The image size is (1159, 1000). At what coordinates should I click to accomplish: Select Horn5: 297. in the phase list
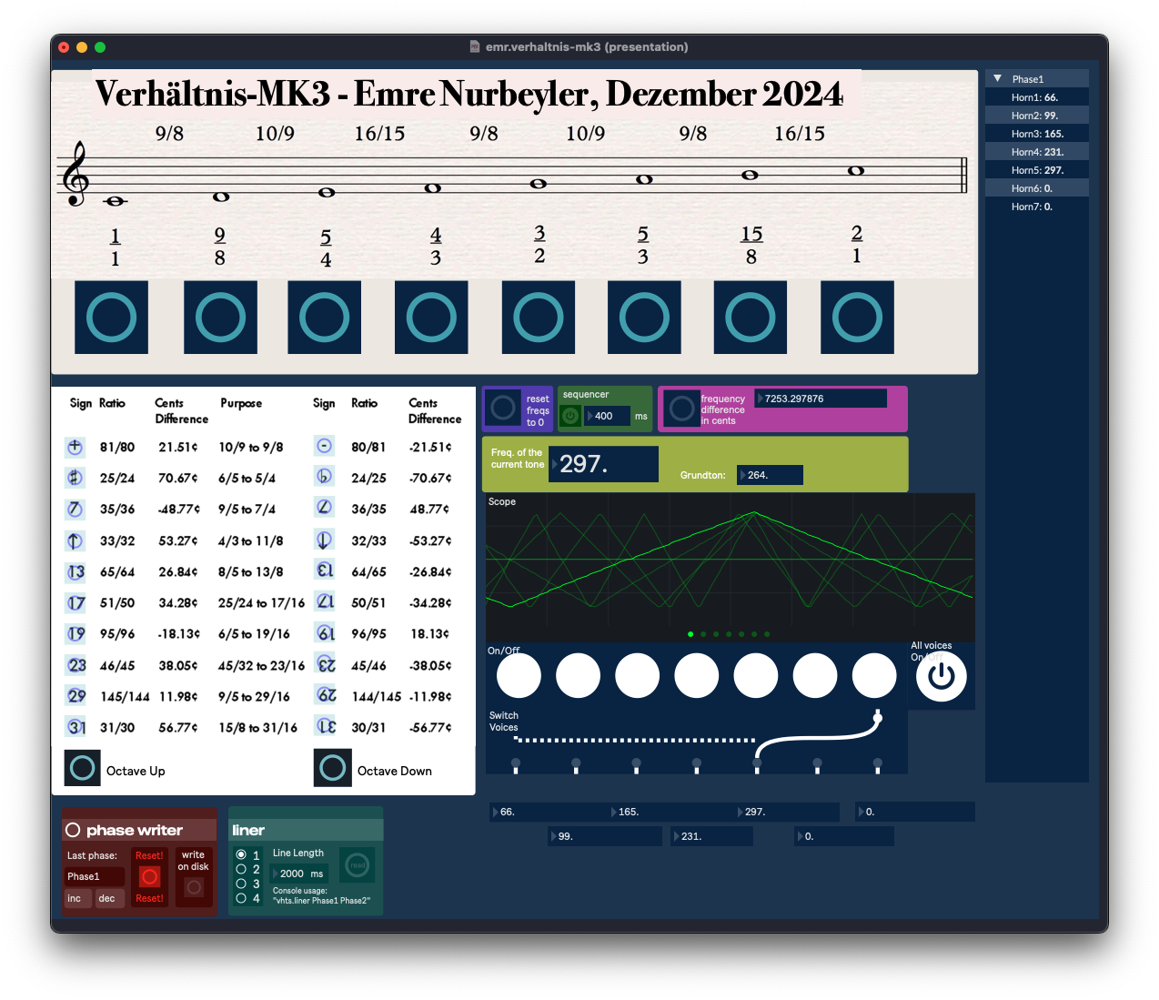point(1036,170)
